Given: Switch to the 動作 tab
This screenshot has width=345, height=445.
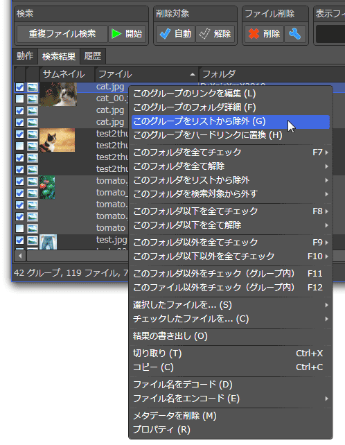Looking at the screenshot, I should (25, 56).
